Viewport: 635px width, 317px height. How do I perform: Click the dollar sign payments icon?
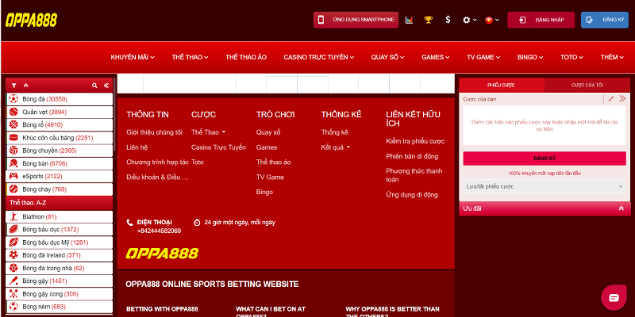click(448, 20)
